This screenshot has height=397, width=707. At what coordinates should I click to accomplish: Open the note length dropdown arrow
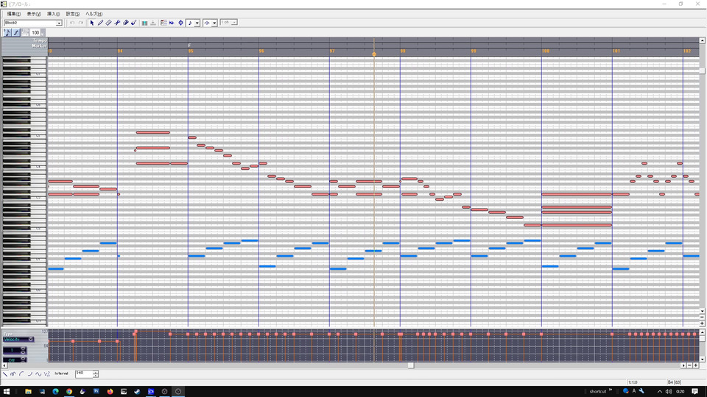pos(197,23)
